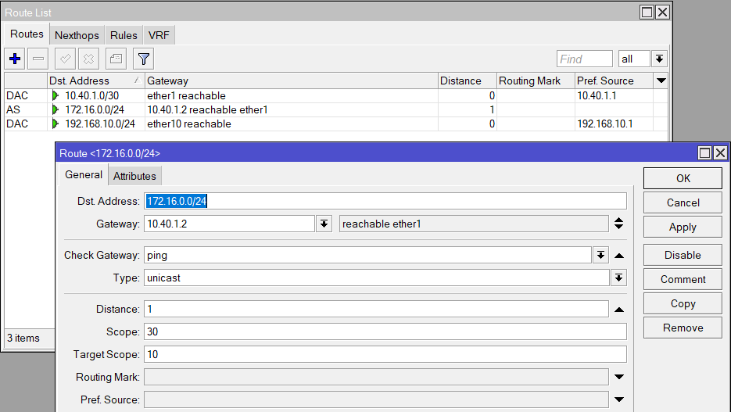Open the Attributes tab in Route dialog
The height and width of the screenshot is (412, 731).
[x=134, y=176]
